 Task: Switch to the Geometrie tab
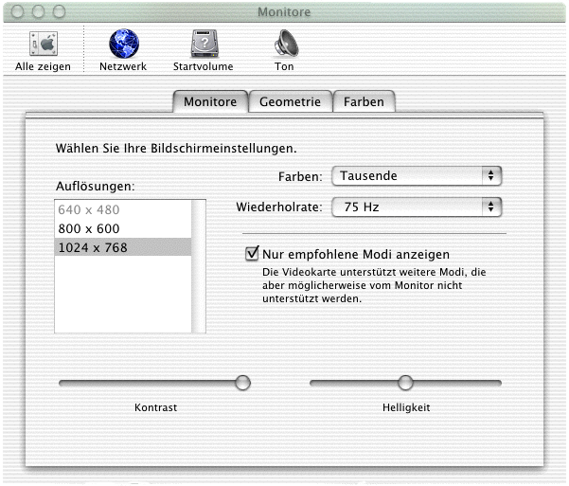point(291,101)
